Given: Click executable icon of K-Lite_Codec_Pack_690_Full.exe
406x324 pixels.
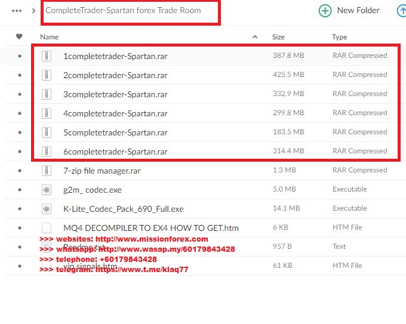Looking at the screenshot, I should coord(47,209).
